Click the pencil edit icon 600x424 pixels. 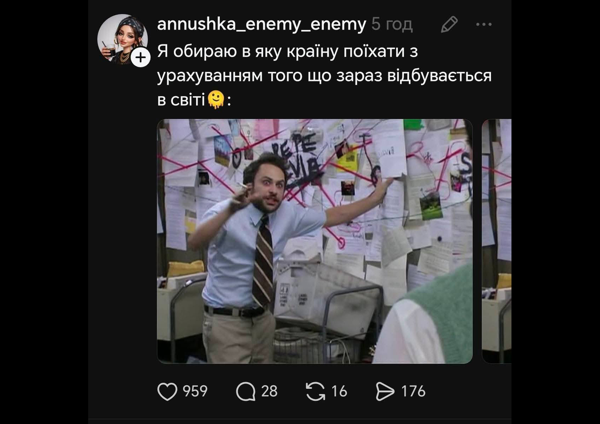[x=449, y=25]
